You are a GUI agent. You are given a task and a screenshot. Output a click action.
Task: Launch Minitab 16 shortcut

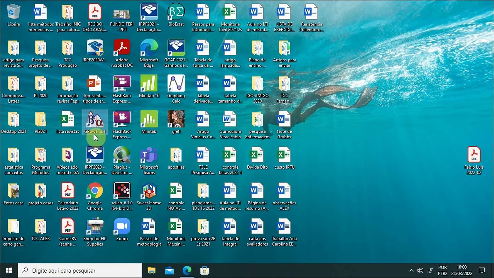click(x=149, y=87)
